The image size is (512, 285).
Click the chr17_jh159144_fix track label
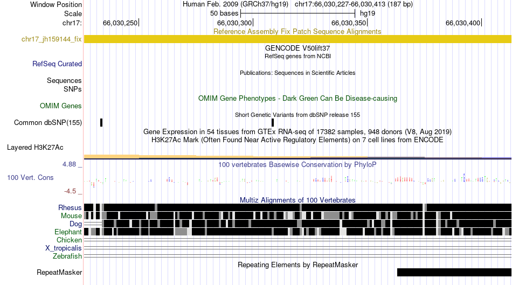pos(51,39)
